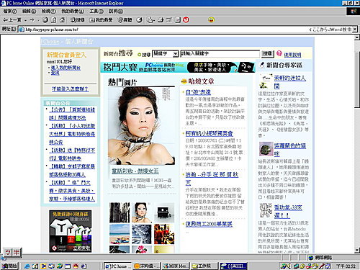Switch to the MSN Messenger taskbar button
360x270 pixels.
pos(176,266)
